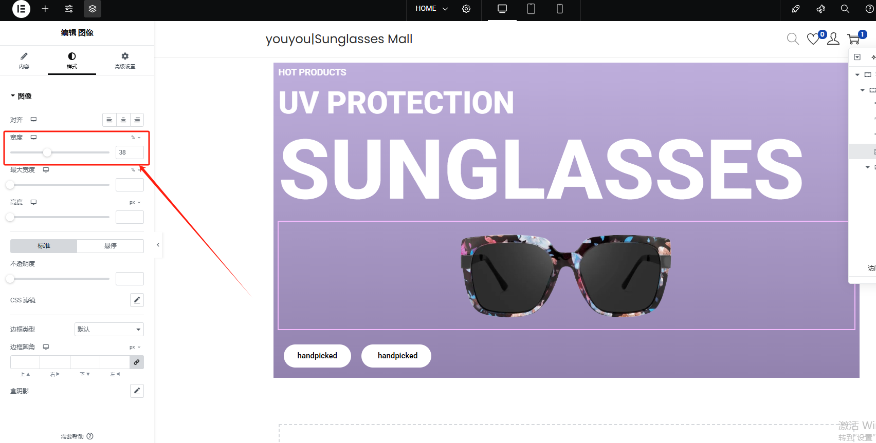Open the border type dropdown
Viewport: 876px width, 443px height.
(x=109, y=330)
